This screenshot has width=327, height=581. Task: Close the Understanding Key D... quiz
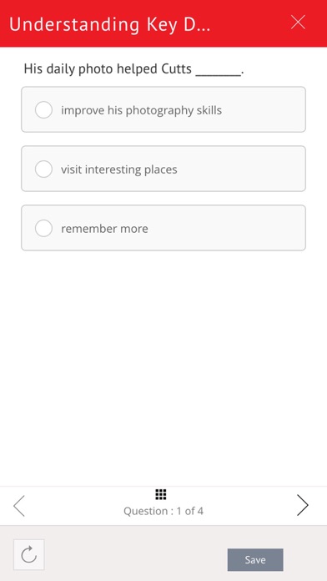(x=298, y=23)
